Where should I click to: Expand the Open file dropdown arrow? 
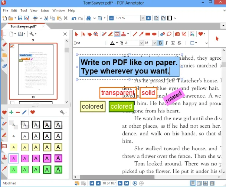(15, 18)
